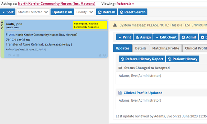Open the Print dropdown button
The width and height of the screenshot is (207, 124).
click(124, 37)
